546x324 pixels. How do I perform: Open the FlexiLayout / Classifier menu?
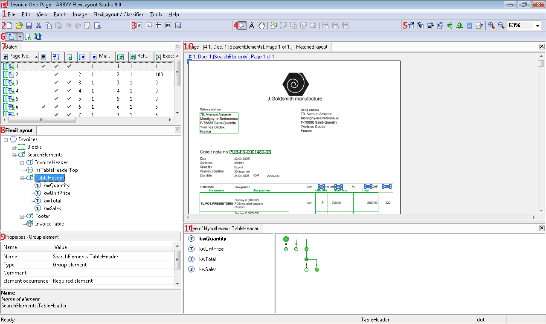(x=118, y=14)
